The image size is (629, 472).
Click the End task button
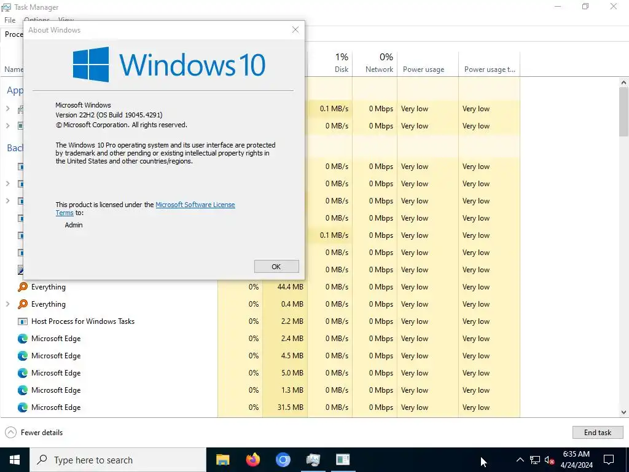point(597,432)
